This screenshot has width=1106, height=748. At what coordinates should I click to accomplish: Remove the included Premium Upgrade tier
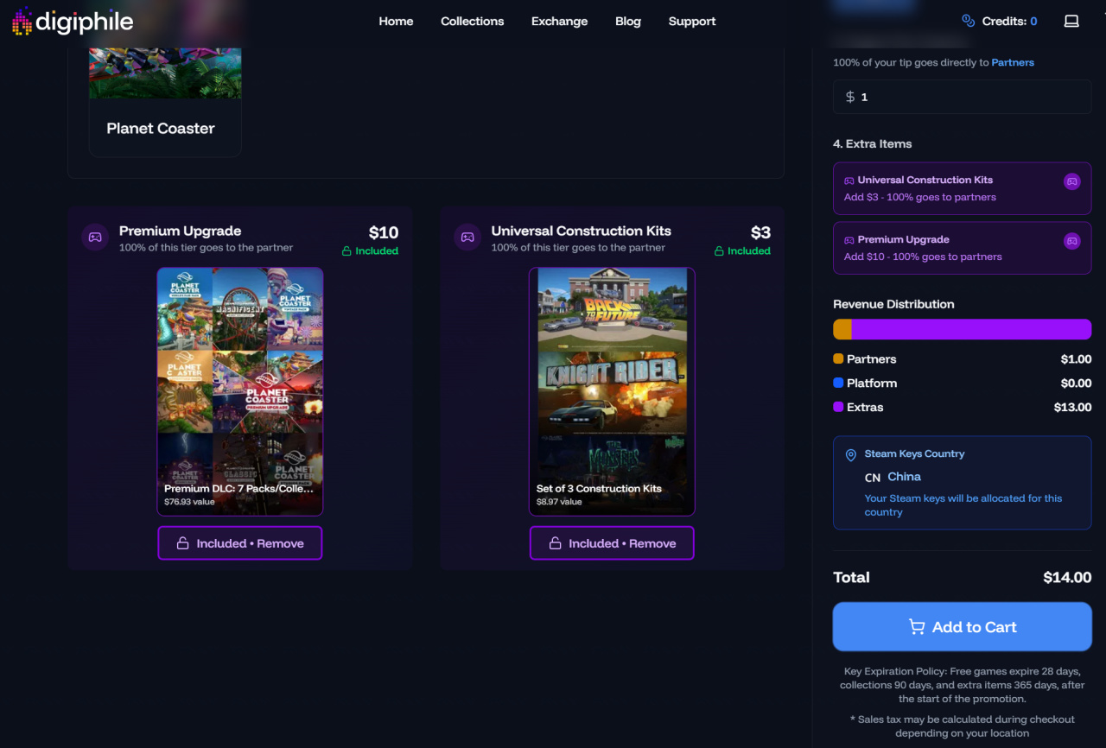pos(239,543)
